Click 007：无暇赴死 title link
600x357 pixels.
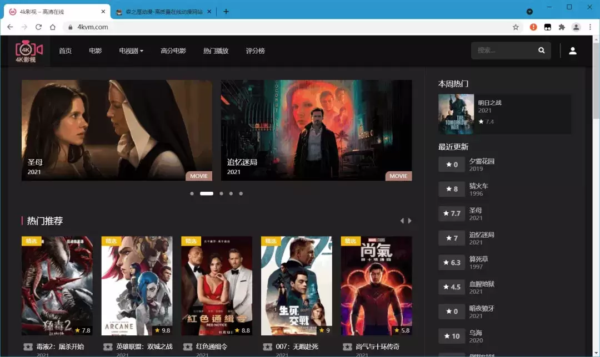tap(297, 346)
